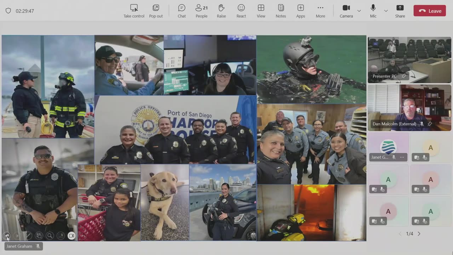The image size is (453, 255).
Task: Show the People list with 21 participants
Action: click(x=201, y=11)
